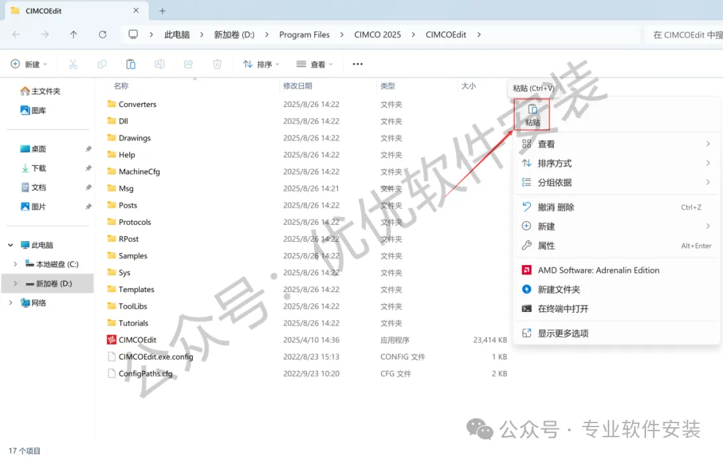Image resolution: width=723 pixels, height=458 pixels.
Task: Go back with the left arrow
Action: click(16, 35)
